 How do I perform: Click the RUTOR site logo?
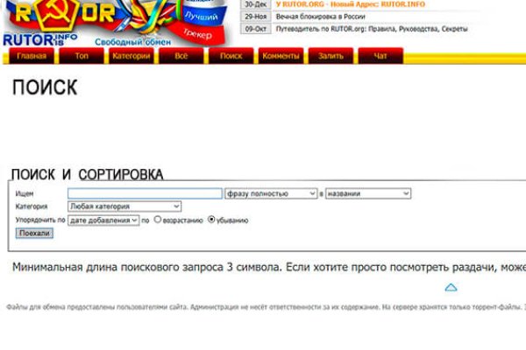53,24
